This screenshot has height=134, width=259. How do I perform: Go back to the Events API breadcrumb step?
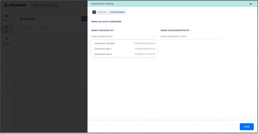101,12
